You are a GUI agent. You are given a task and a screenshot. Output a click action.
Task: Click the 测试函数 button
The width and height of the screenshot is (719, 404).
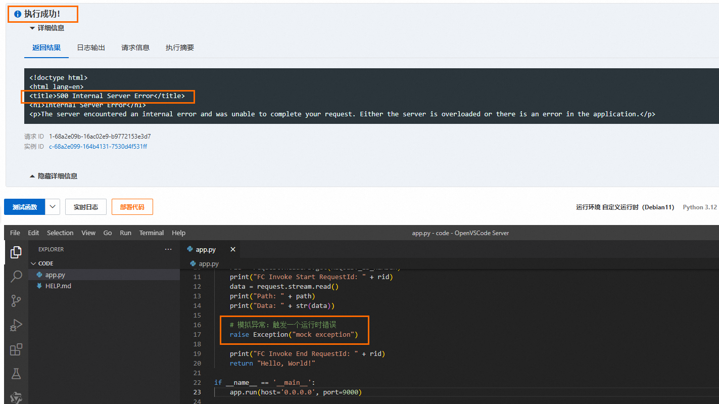point(25,207)
